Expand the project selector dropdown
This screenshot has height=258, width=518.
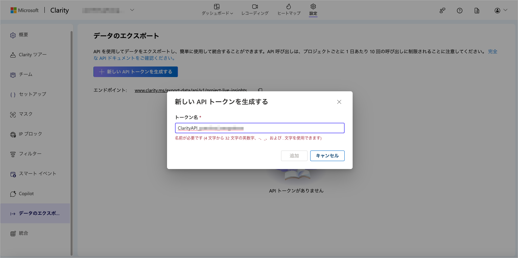tap(132, 10)
